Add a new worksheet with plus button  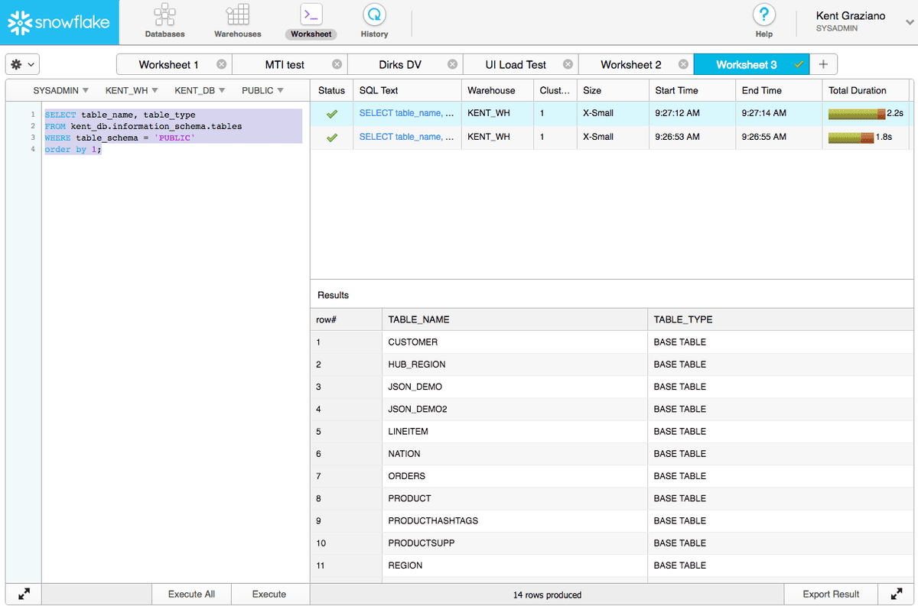(x=823, y=64)
